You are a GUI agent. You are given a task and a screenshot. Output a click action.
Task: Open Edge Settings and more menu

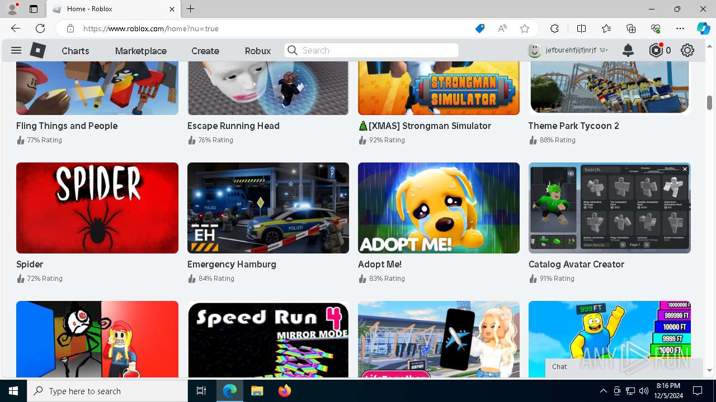pos(680,28)
